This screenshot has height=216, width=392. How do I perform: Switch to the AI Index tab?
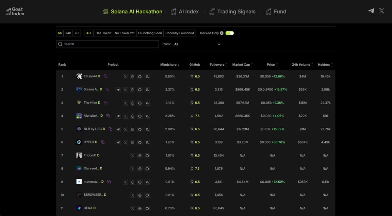[185, 12]
